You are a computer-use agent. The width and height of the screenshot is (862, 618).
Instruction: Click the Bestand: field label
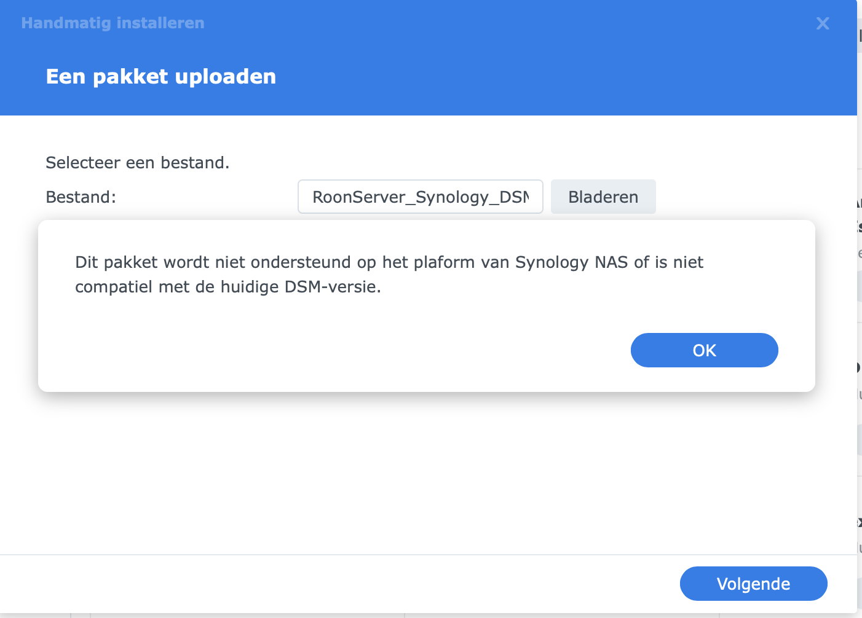pos(81,197)
